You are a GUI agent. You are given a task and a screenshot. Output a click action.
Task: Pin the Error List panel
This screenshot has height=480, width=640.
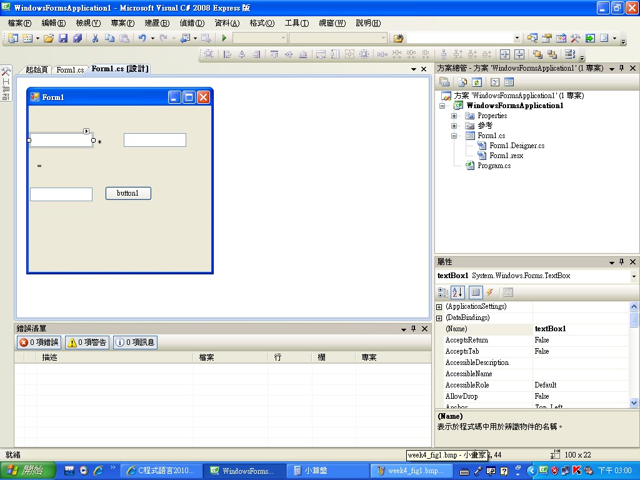[414, 329]
